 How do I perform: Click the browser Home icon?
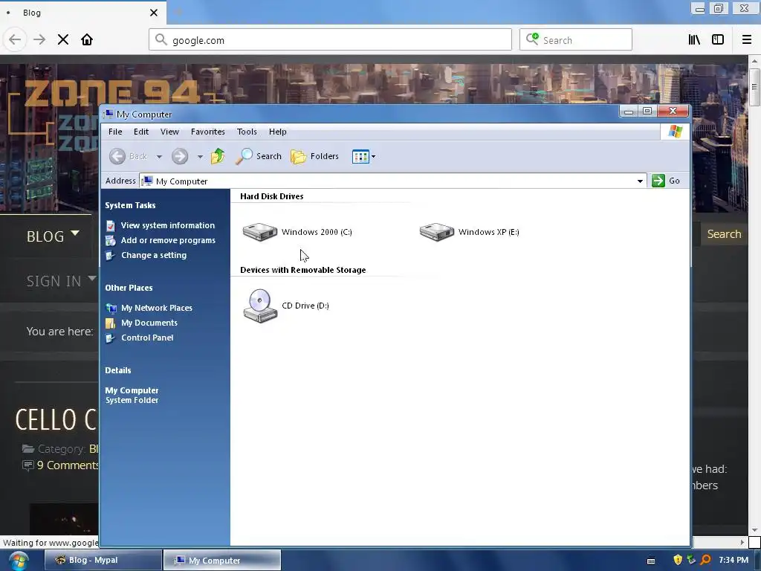[x=87, y=39]
